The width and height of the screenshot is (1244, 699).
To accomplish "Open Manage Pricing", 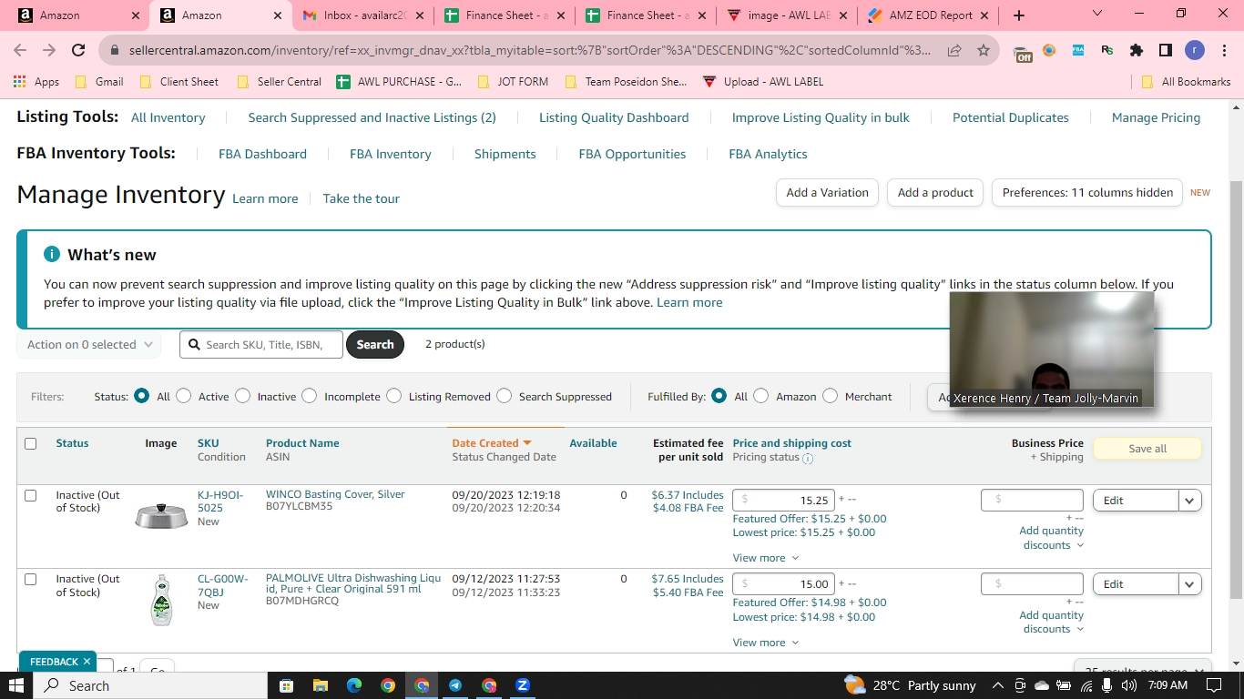I will pyautogui.click(x=1157, y=118).
